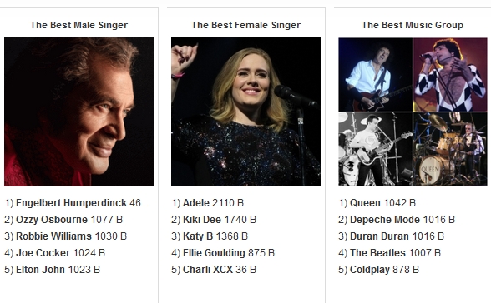Click the blonde female singer at microphone photo
Screen dimensions: 491x303
click(245, 112)
